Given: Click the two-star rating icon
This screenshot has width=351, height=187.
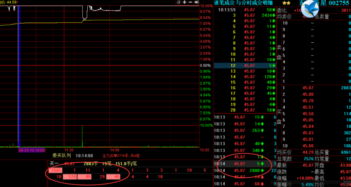Looking at the screenshot, I should (x=286, y=3).
